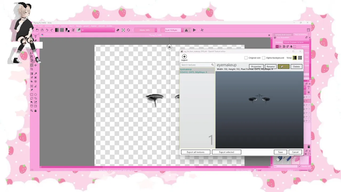This screenshot has height=192, width=341.
Task: Select the Elliptical Selection tool
Action: (x=35, y=94)
